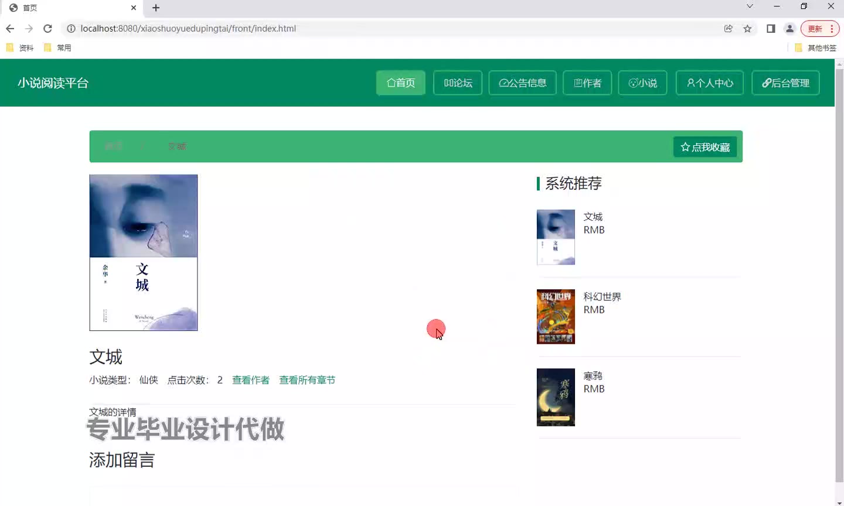Click the large 文城 book cover image
The height and width of the screenshot is (506, 844).
click(x=144, y=252)
